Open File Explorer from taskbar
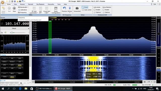Viewport: 161px width, 91px height. 26,89
